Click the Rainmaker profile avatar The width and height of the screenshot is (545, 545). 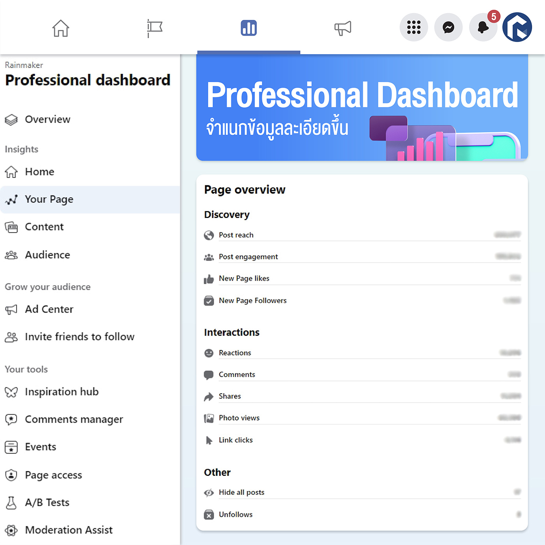517,27
